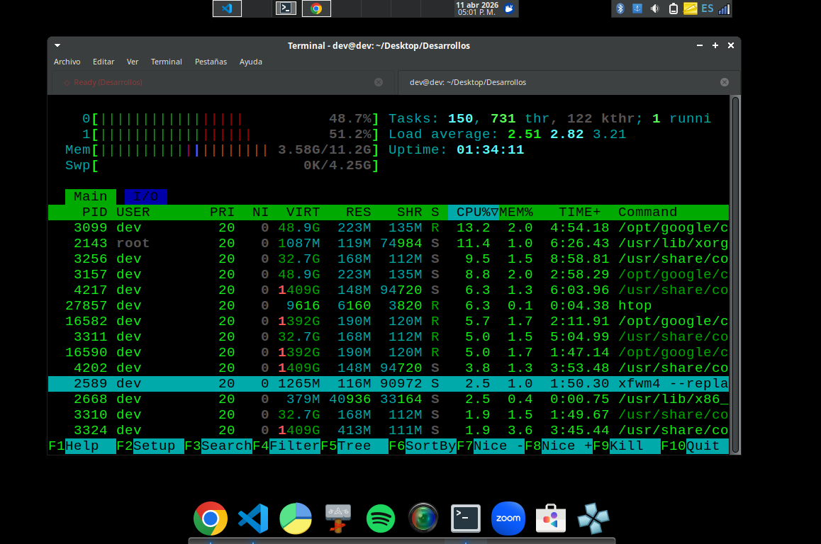Open the Bluetooth tray icon
Image resolution: width=821 pixels, height=544 pixels.
click(620, 8)
